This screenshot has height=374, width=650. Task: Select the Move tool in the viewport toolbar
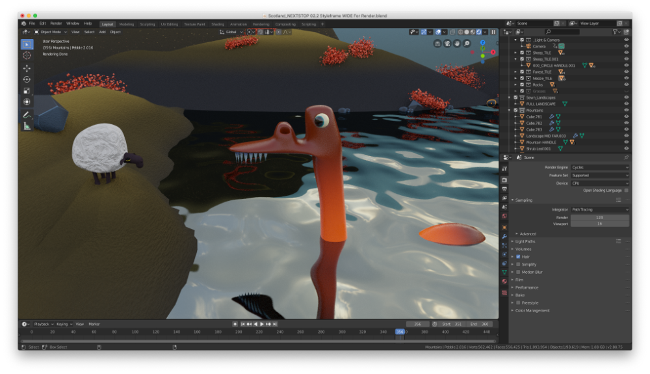pos(27,68)
